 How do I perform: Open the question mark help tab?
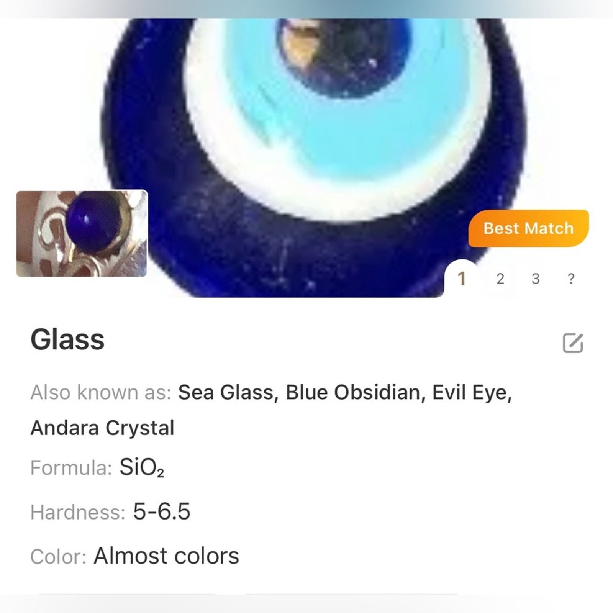pos(571,279)
